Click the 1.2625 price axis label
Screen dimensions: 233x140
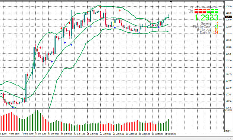point(229,54)
